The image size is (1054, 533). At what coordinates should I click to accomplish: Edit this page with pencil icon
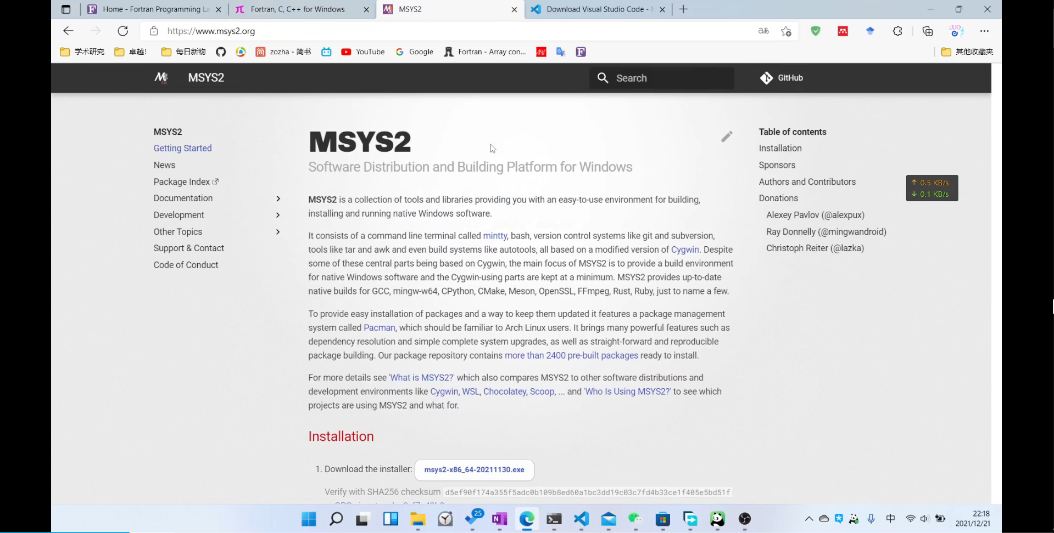[727, 137]
